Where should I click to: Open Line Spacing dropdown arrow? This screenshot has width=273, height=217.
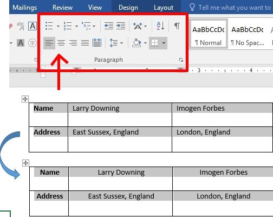pyautogui.click(x=121, y=43)
